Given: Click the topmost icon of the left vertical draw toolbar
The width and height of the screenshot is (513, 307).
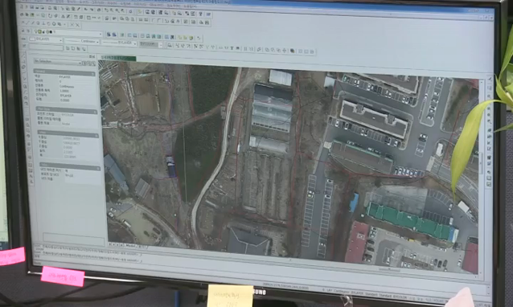Looking at the screenshot, I should (x=23, y=55).
